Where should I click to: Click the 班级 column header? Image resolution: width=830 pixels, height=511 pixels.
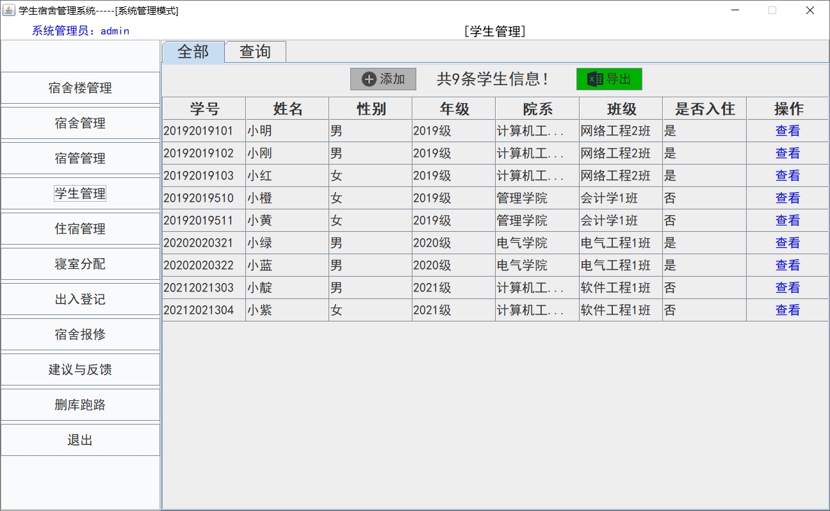coord(621,109)
